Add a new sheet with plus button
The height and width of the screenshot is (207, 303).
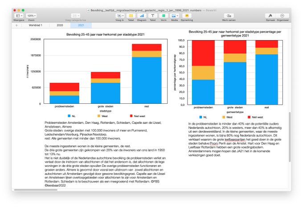[x=16, y=25]
